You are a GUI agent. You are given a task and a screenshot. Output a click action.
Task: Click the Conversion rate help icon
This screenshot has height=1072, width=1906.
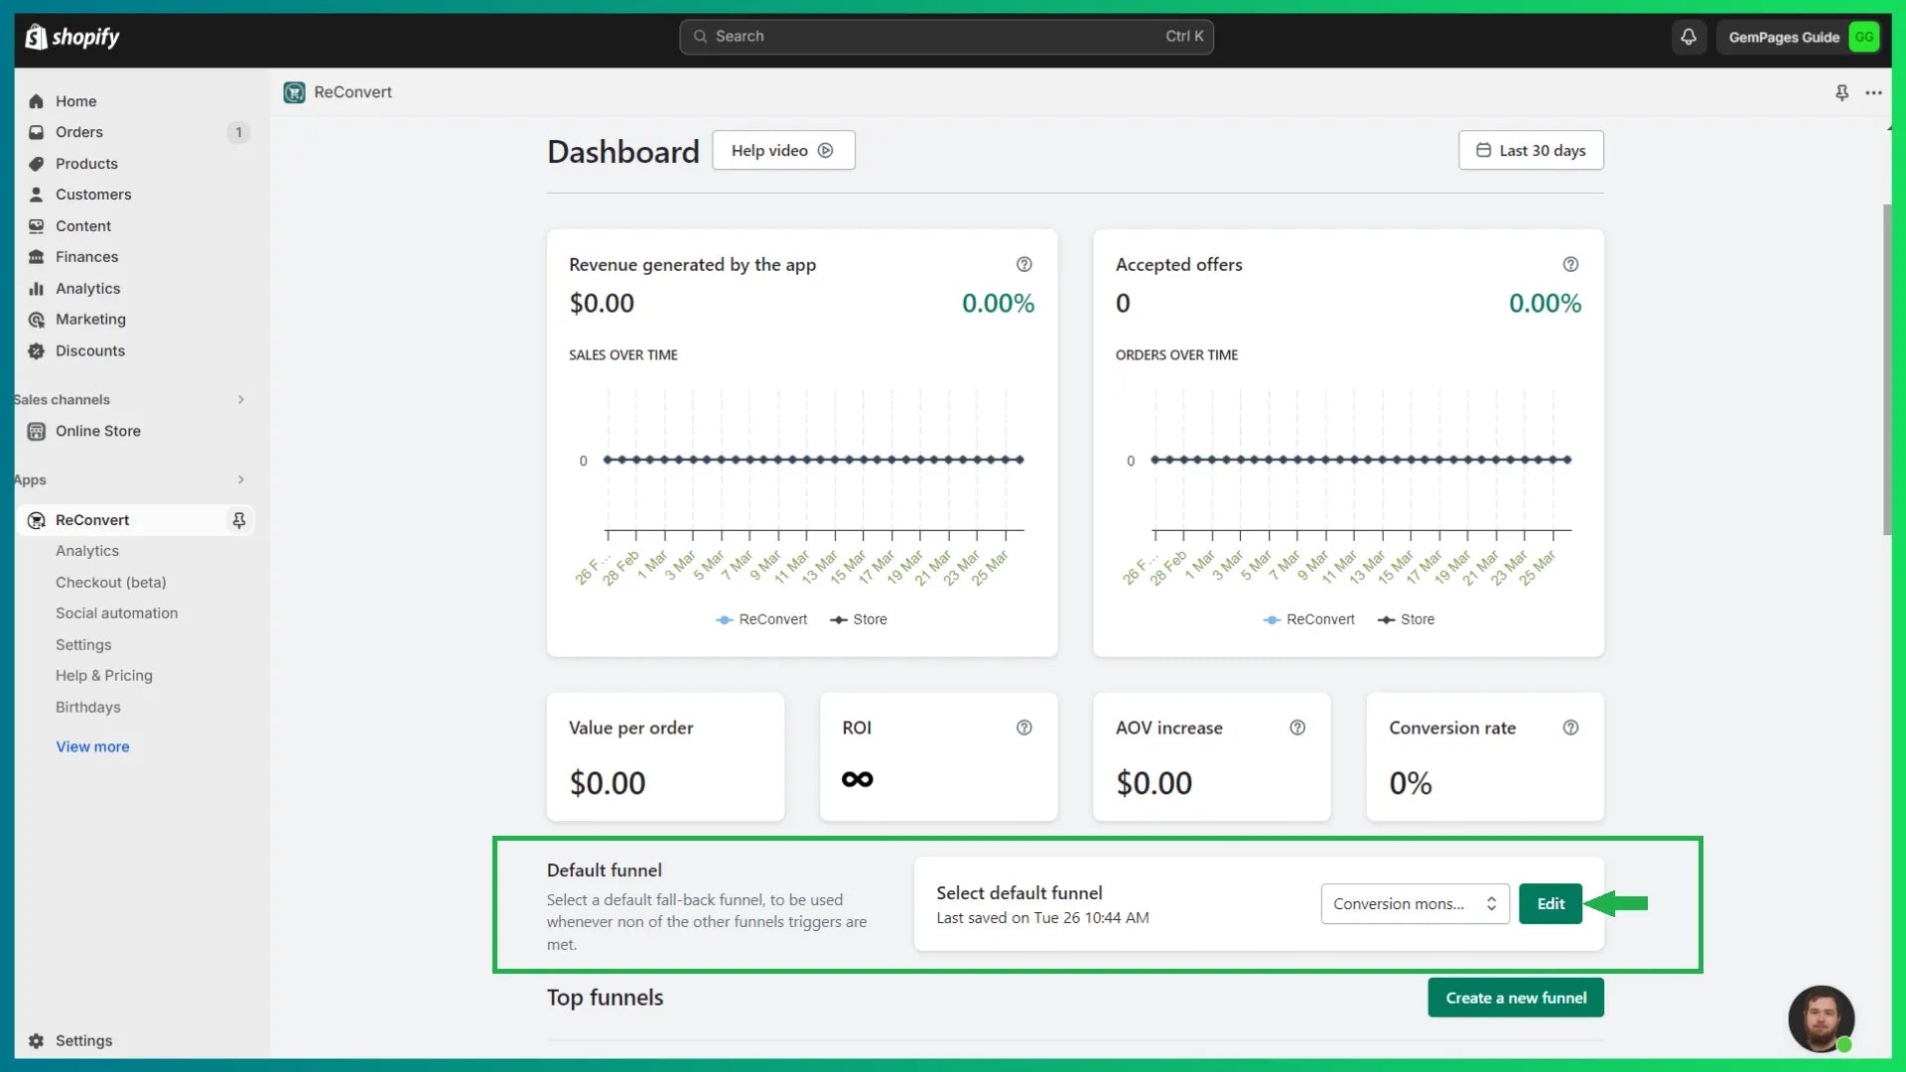[x=1570, y=727]
